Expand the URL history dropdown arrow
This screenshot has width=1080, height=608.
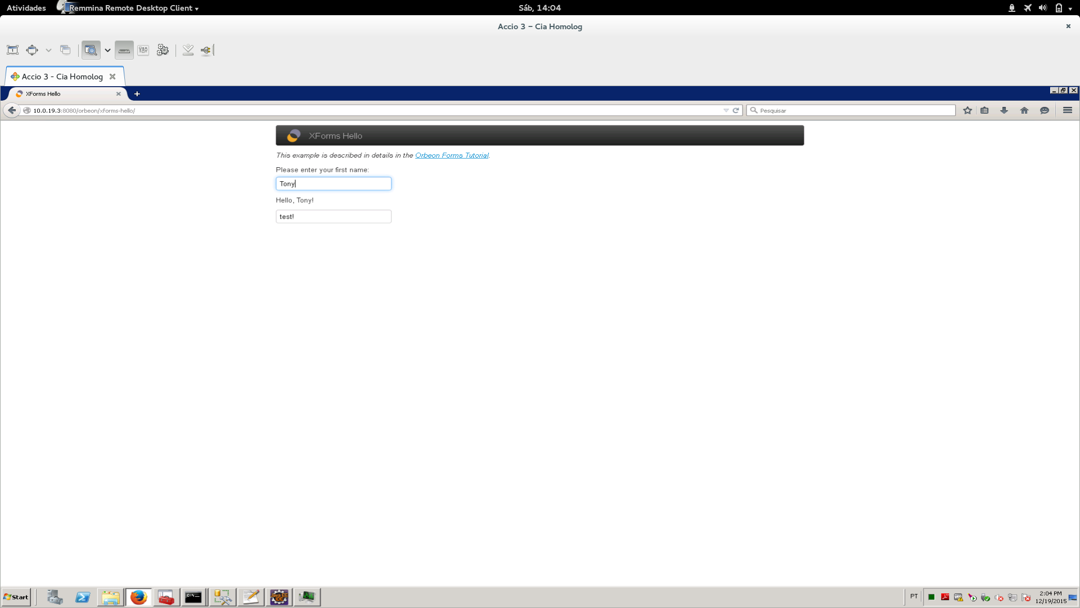(x=726, y=110)
